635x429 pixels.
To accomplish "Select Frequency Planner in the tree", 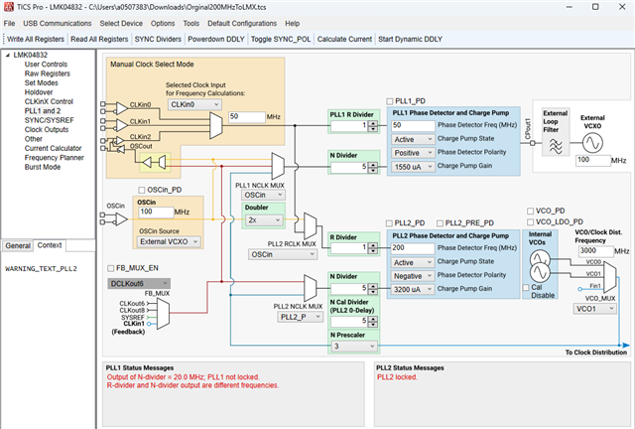I will [x=55, y=158].
